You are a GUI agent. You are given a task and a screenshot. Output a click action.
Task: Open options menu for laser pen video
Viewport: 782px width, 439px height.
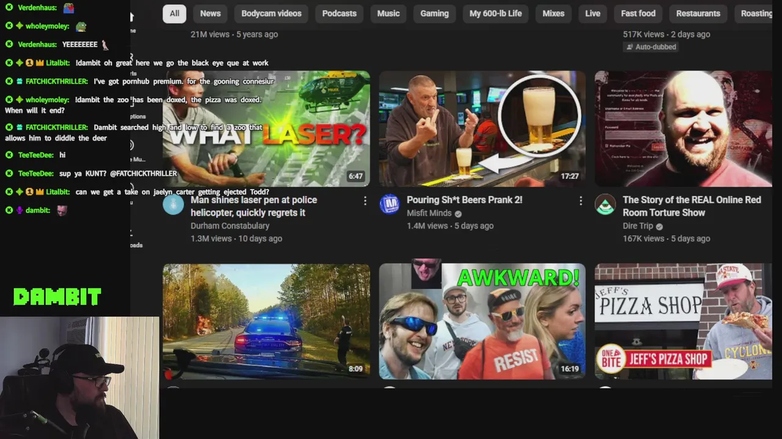pos(365,201)
